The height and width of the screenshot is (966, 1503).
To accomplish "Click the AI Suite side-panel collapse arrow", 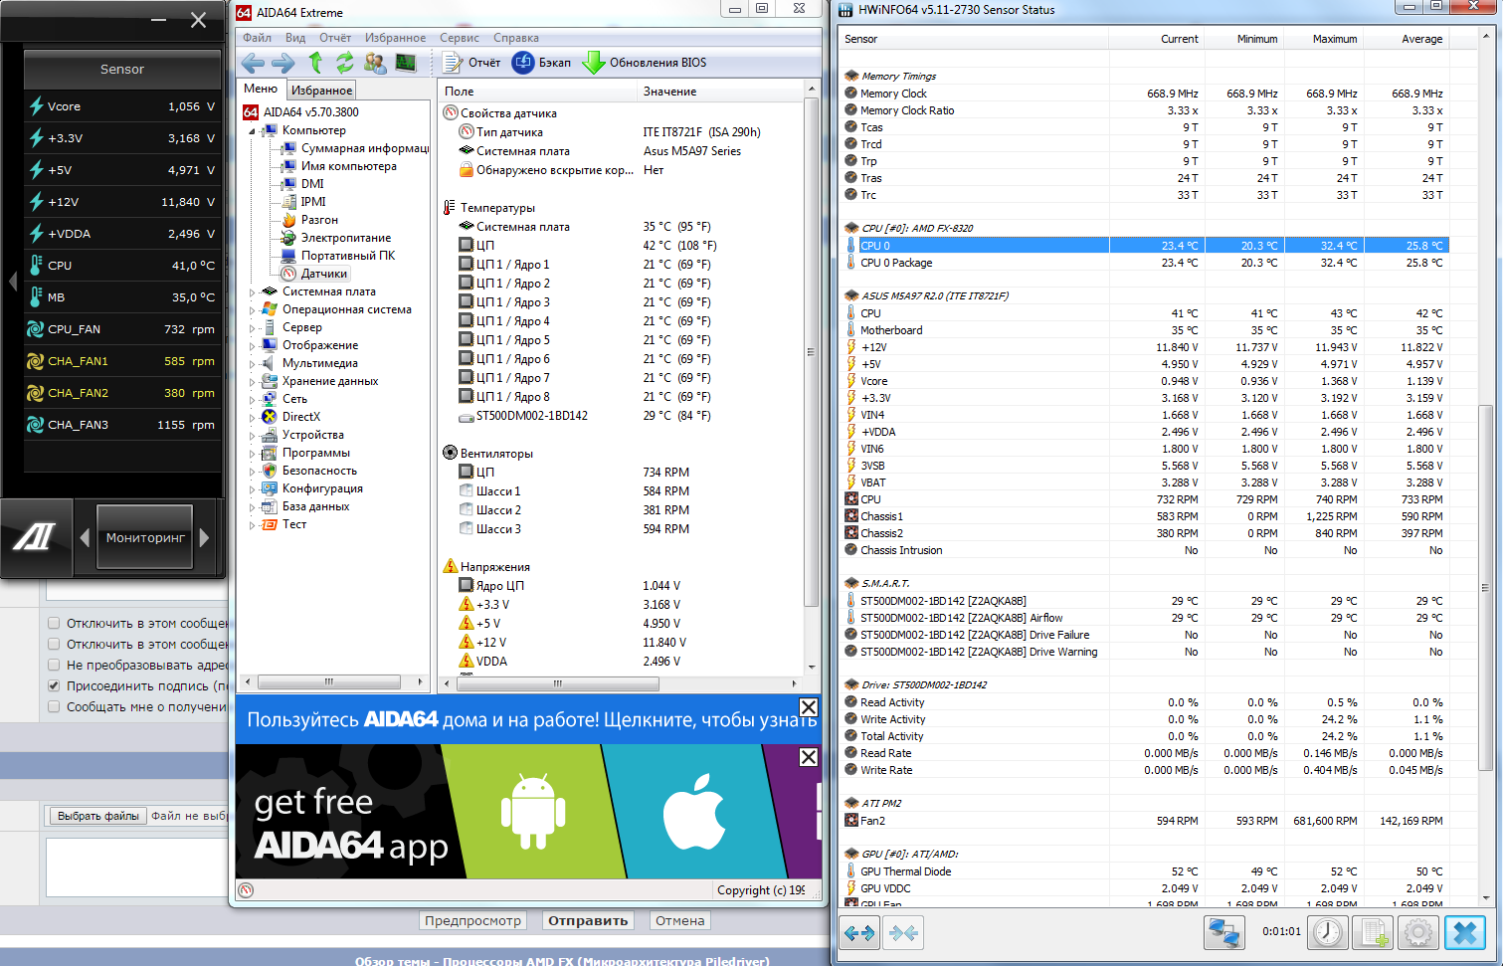I will click(x=12, y=282).
